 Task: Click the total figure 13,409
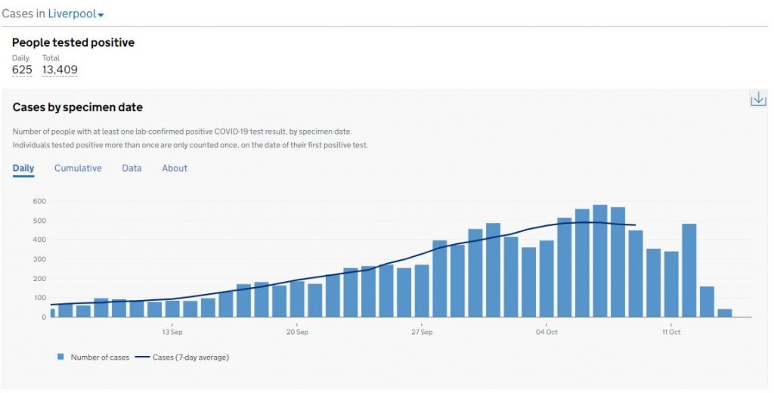(x=60, y=70)
